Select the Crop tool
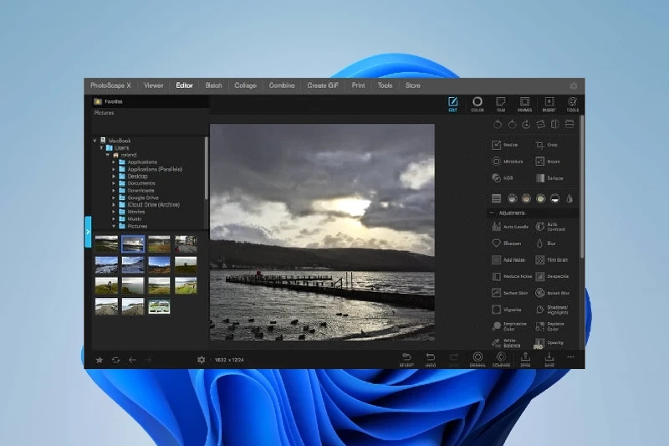 [x=547, y=145]
